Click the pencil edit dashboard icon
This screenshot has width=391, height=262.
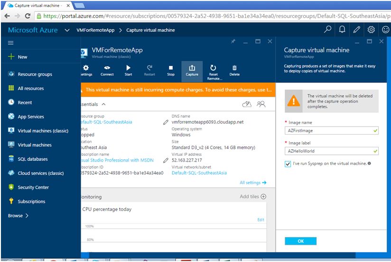tap(356, 30)
